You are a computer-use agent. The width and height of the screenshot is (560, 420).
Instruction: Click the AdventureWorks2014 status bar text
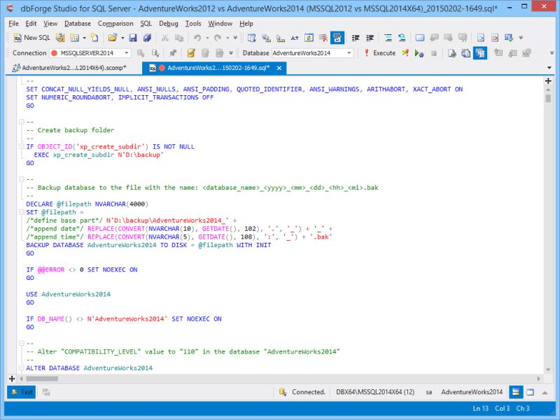point(472,392)
